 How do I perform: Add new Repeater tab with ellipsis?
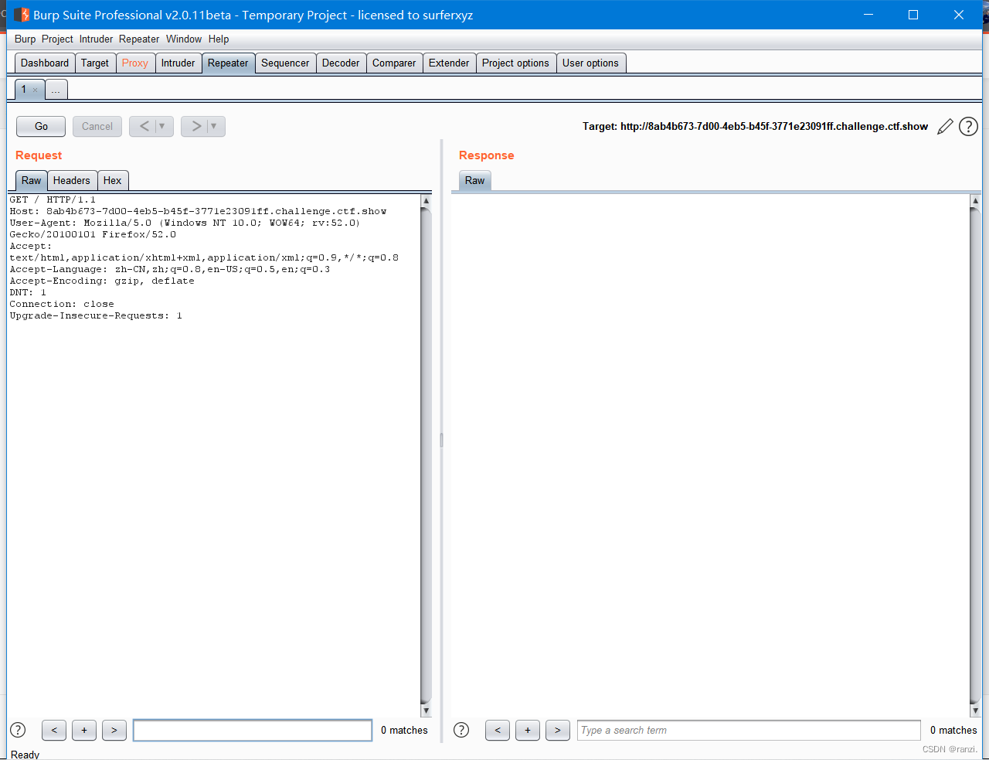click(56, 90)
